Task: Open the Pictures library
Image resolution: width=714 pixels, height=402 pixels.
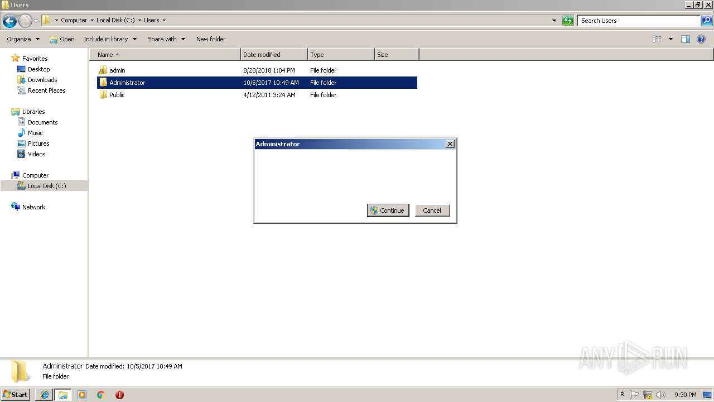Action: [38, 143]
